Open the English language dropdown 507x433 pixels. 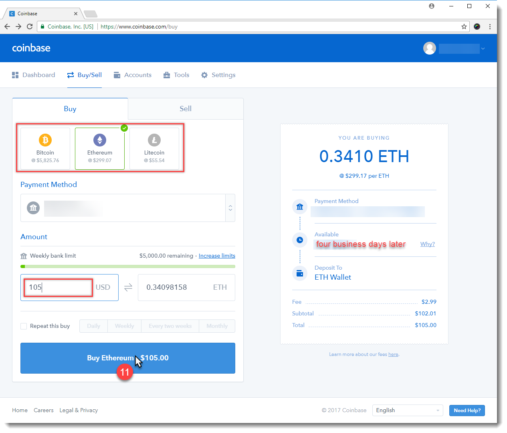click(407, 410)
